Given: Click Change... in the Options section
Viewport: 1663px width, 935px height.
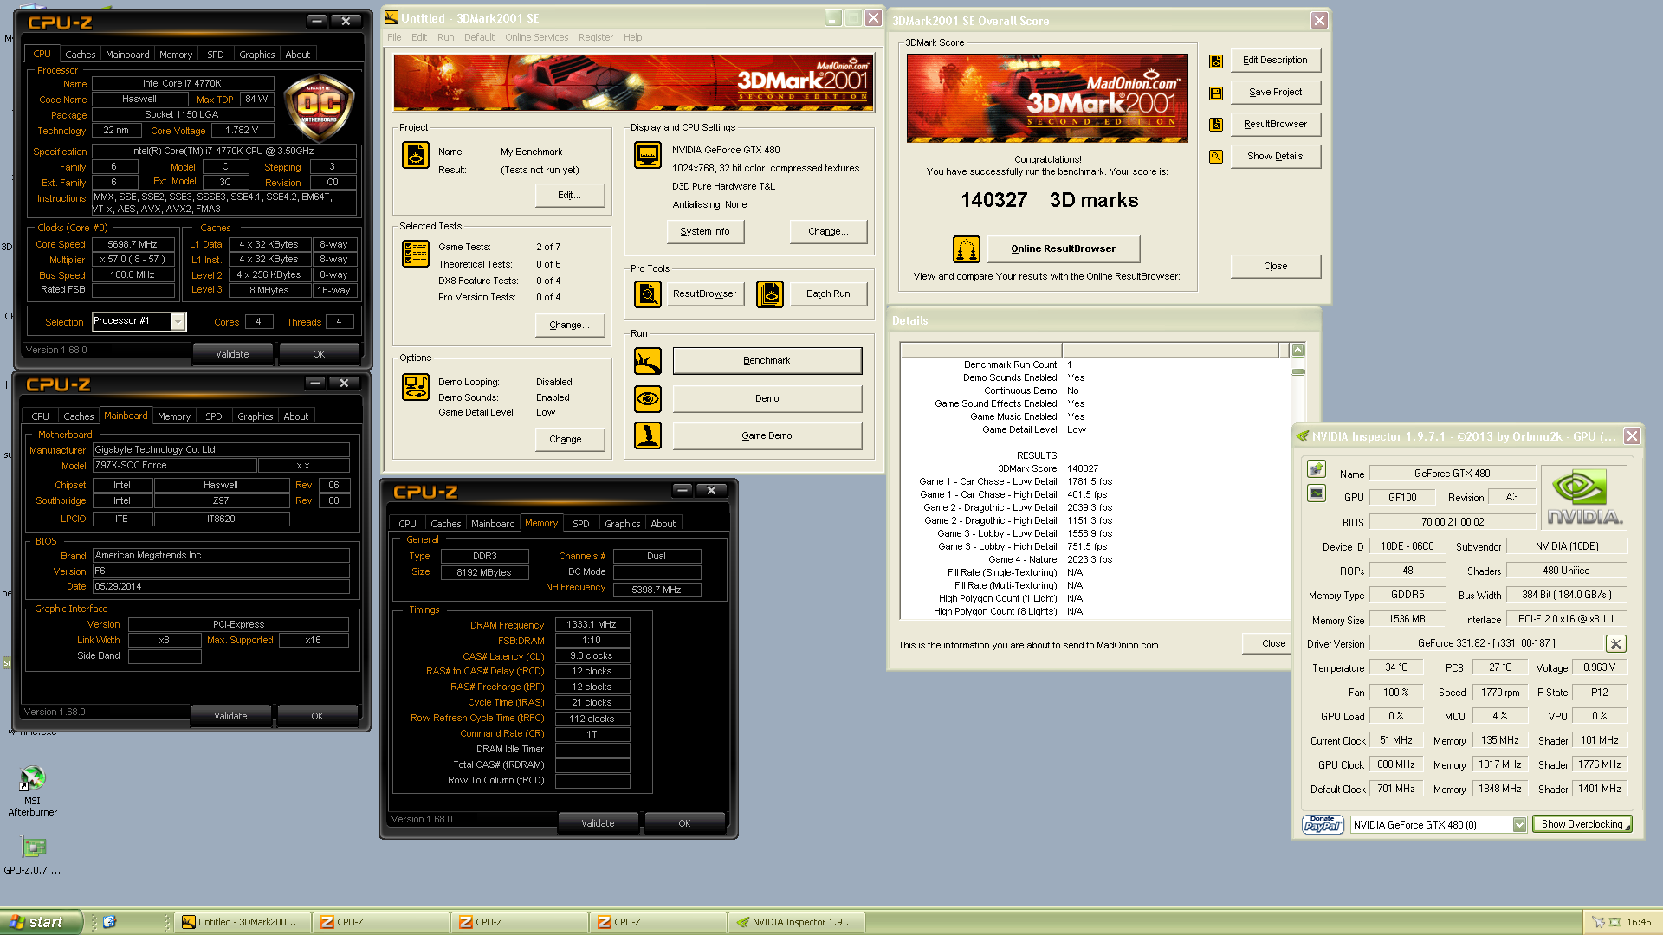Looking at the screenshot, I should pyautogui.click(x=569, y=440).
